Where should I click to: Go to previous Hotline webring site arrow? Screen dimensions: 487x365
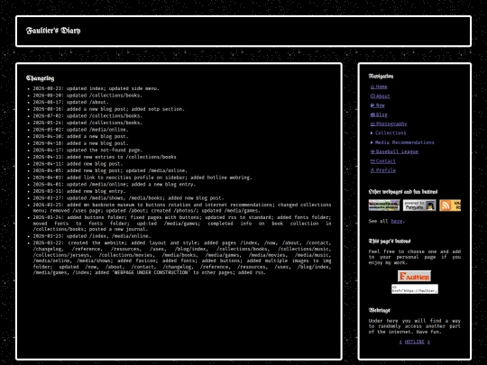point(400,342)
